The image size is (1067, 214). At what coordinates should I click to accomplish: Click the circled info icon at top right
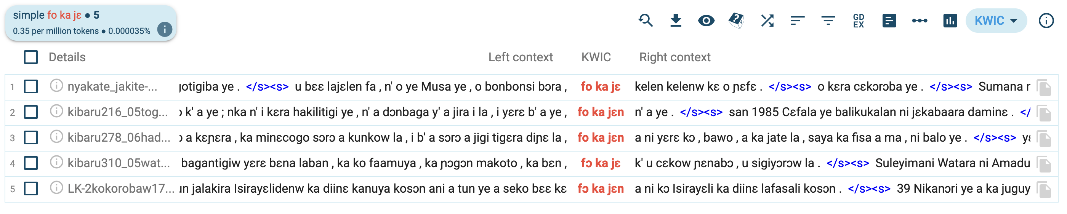pos(1046,20)
